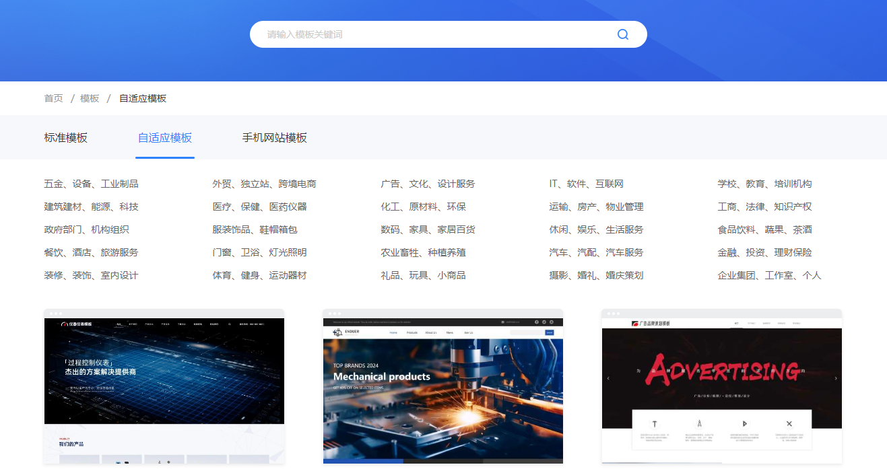Click the play-arrow feature icon in the advertising template
This screenshot has height=471, width=887.
point(746,423)
